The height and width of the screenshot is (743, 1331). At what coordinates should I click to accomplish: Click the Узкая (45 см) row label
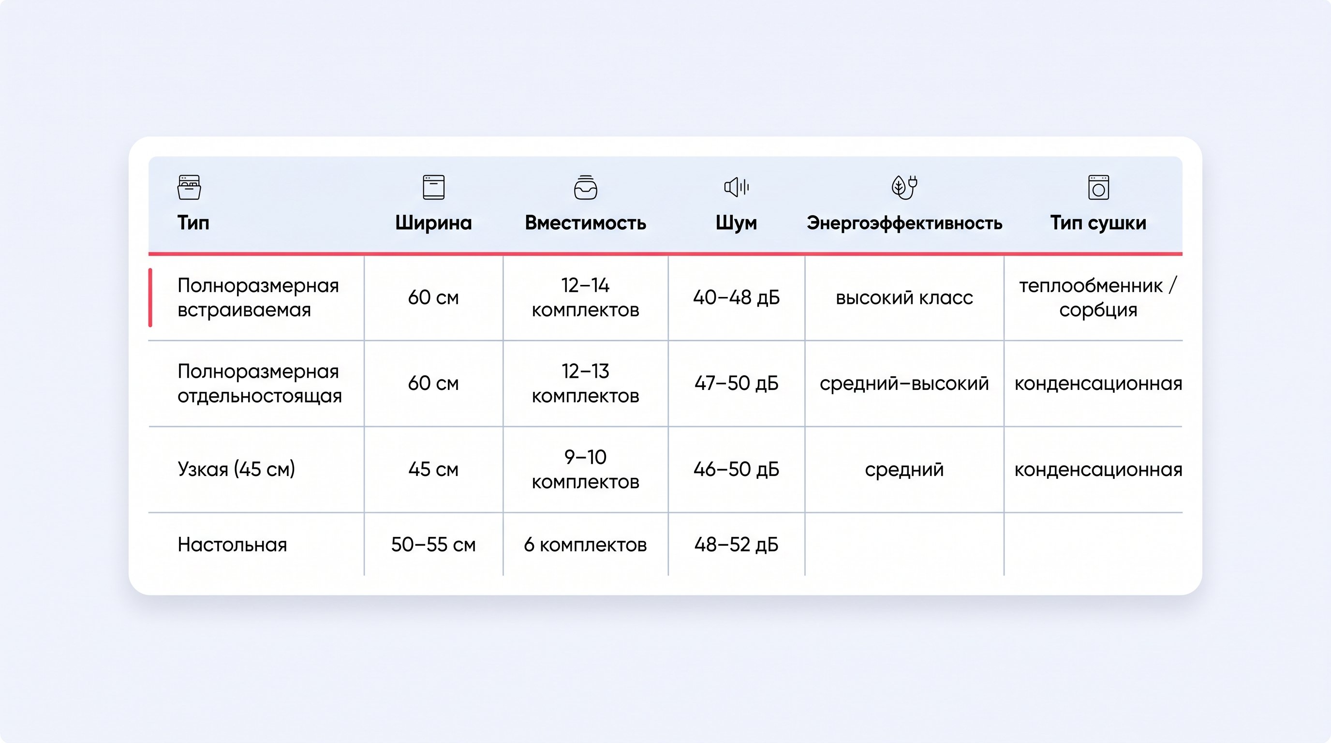[x=236, y=469]
